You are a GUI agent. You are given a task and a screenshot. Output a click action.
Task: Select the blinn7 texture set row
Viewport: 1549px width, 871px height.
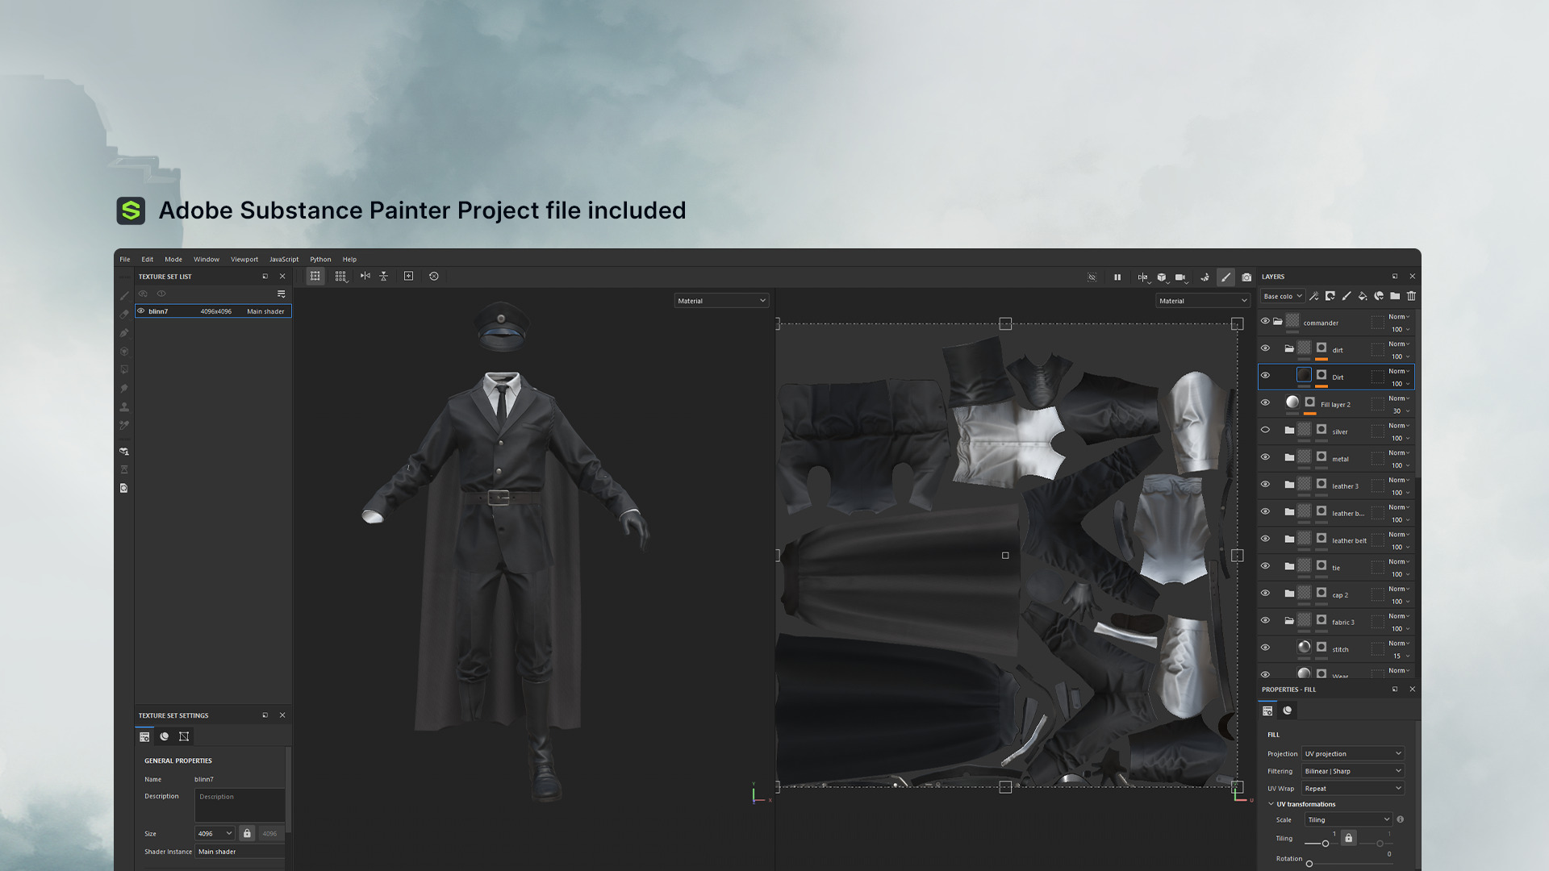pyautogui.click(x=213, y=311)
